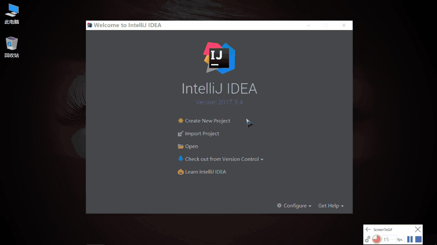
Task: Close the Welcome to IntelliJ IDEA window
Action: pos(344,25)
